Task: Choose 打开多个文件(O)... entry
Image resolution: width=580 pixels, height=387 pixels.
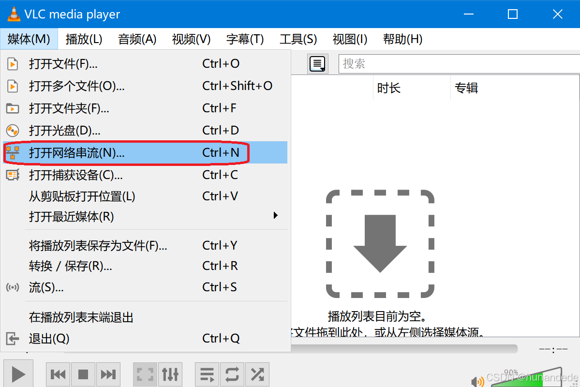Action: [145, 86]
